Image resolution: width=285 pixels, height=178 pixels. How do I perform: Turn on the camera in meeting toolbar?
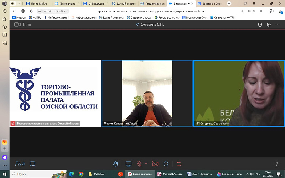coord(155,164)
